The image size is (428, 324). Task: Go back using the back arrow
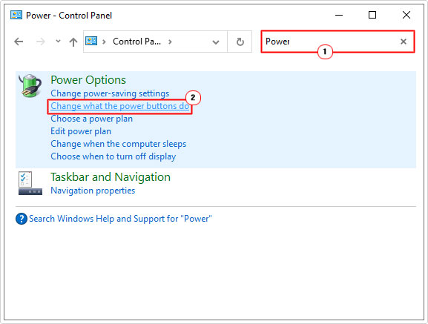pyautogui.click(x=19, y=42)
